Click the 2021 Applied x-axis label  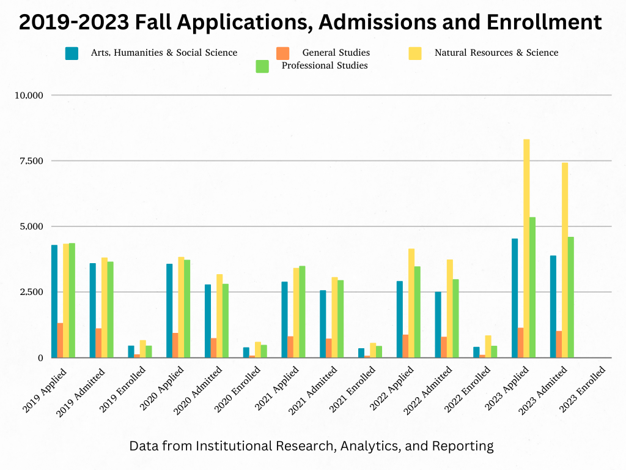[x=276, y=389]
